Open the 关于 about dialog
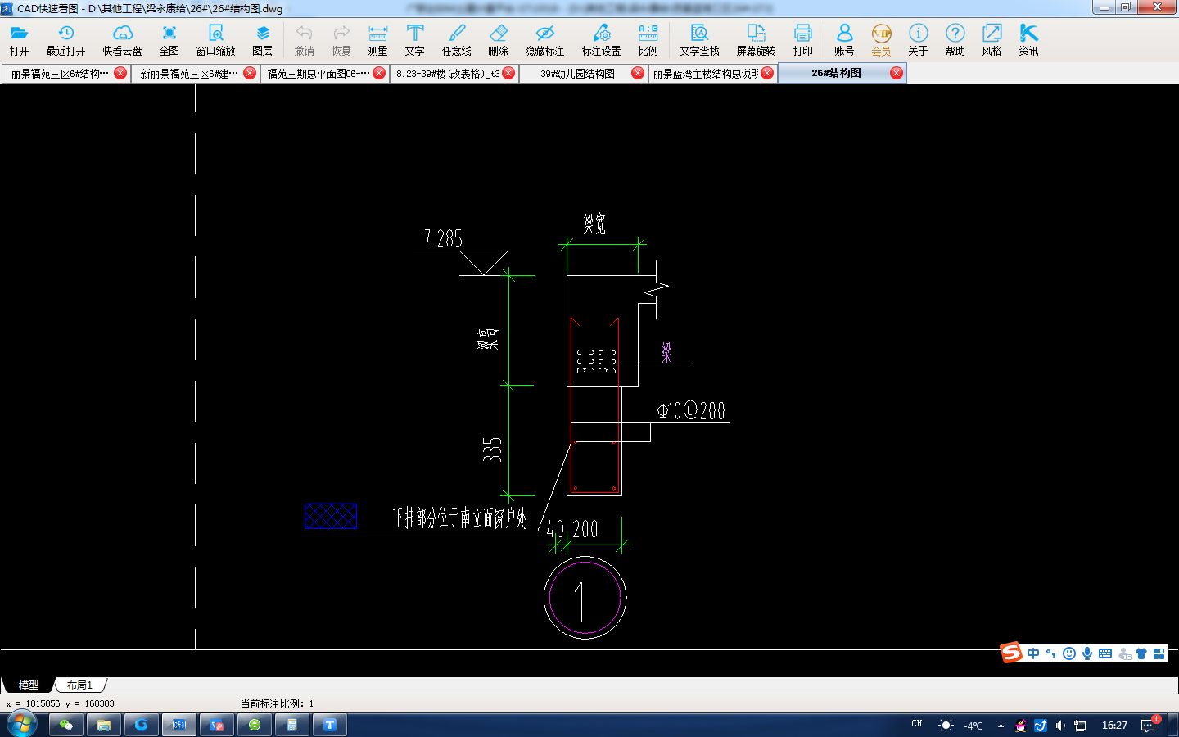 pyautogui.click(x=918, y=39)
